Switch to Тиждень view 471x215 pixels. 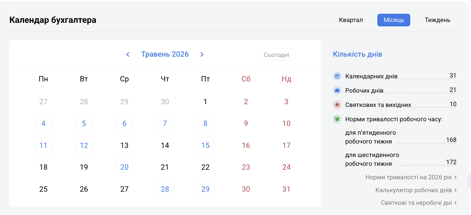(x=437, y=20)
